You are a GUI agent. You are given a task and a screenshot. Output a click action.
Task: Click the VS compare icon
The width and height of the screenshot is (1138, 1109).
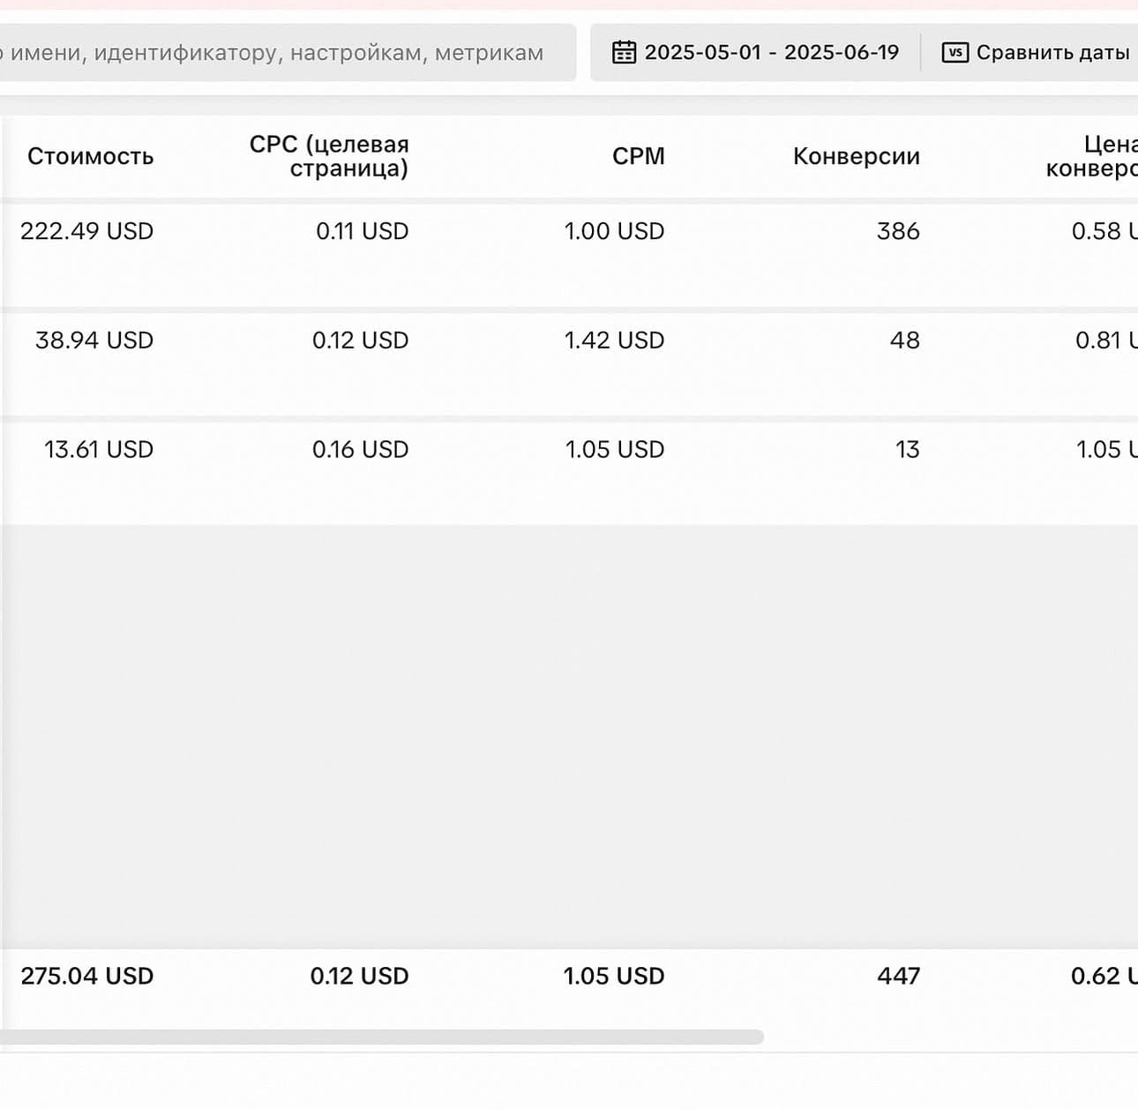click(x=955, y=52)
